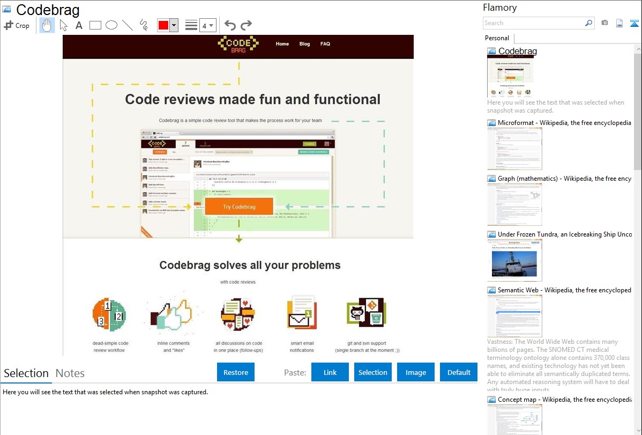Click the scroll down arrow in snapshot list
642x435 pixels.
point(638,431)
